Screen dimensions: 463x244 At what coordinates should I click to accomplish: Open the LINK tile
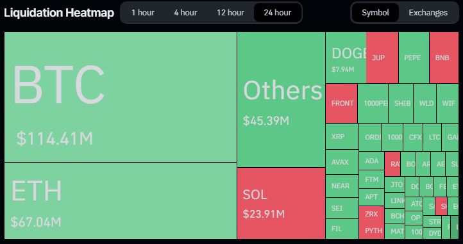395,200
